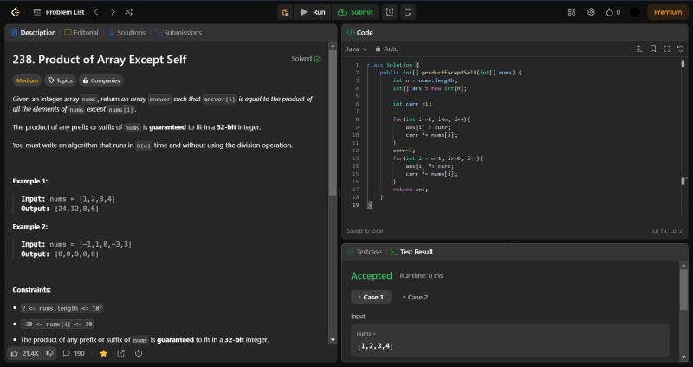Click the Premium button
The image size is (693, 367).
pyautogui.click(x=668, y=12)
